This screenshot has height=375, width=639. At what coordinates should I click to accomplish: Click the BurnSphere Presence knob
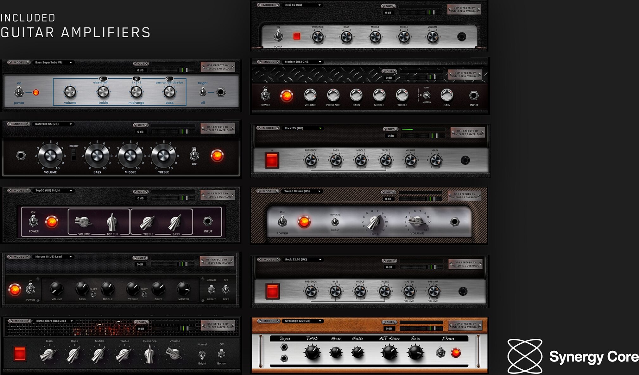149,354
